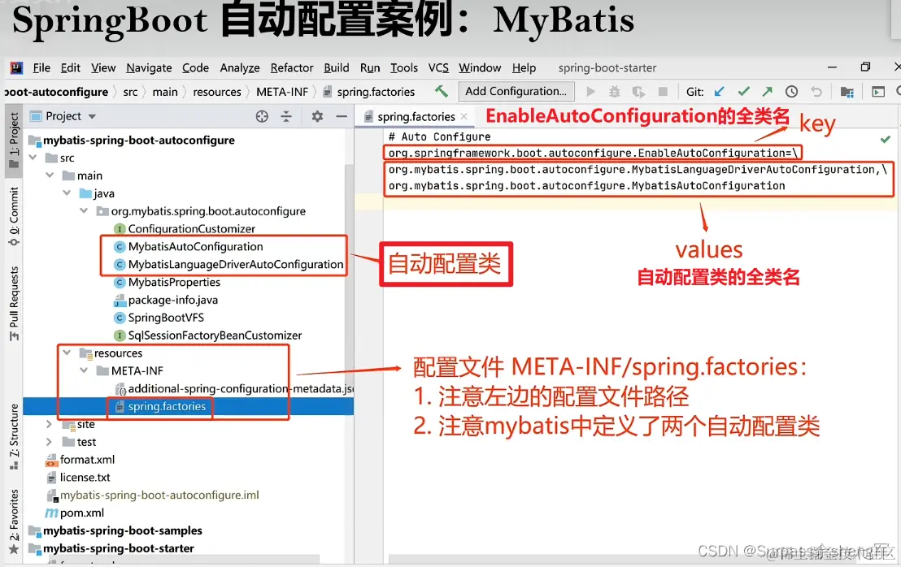The width and height of the screenshot is (901, 567).
Task: Click the run anything icon beside Project Structure
Action: tap(877, 91)
